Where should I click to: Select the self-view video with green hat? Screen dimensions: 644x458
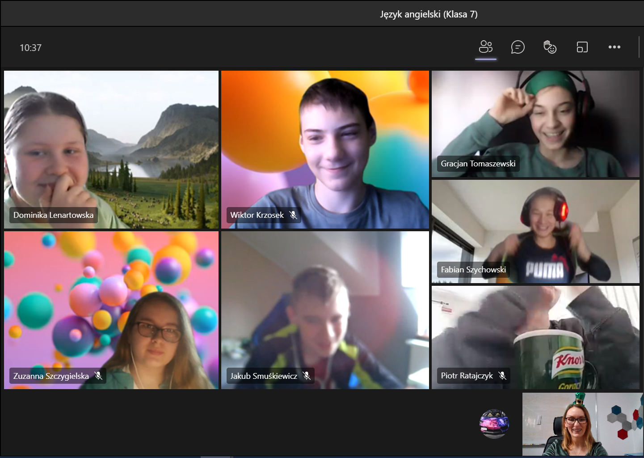(x=582, y=424)
